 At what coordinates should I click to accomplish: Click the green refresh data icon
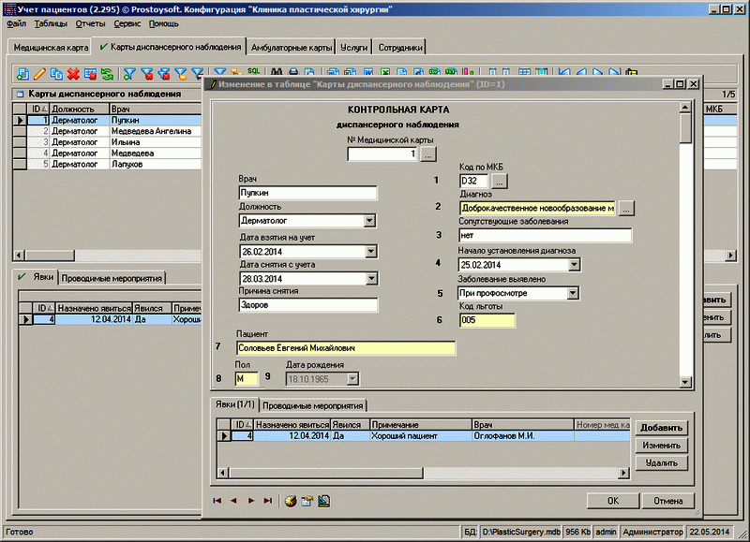107,73
